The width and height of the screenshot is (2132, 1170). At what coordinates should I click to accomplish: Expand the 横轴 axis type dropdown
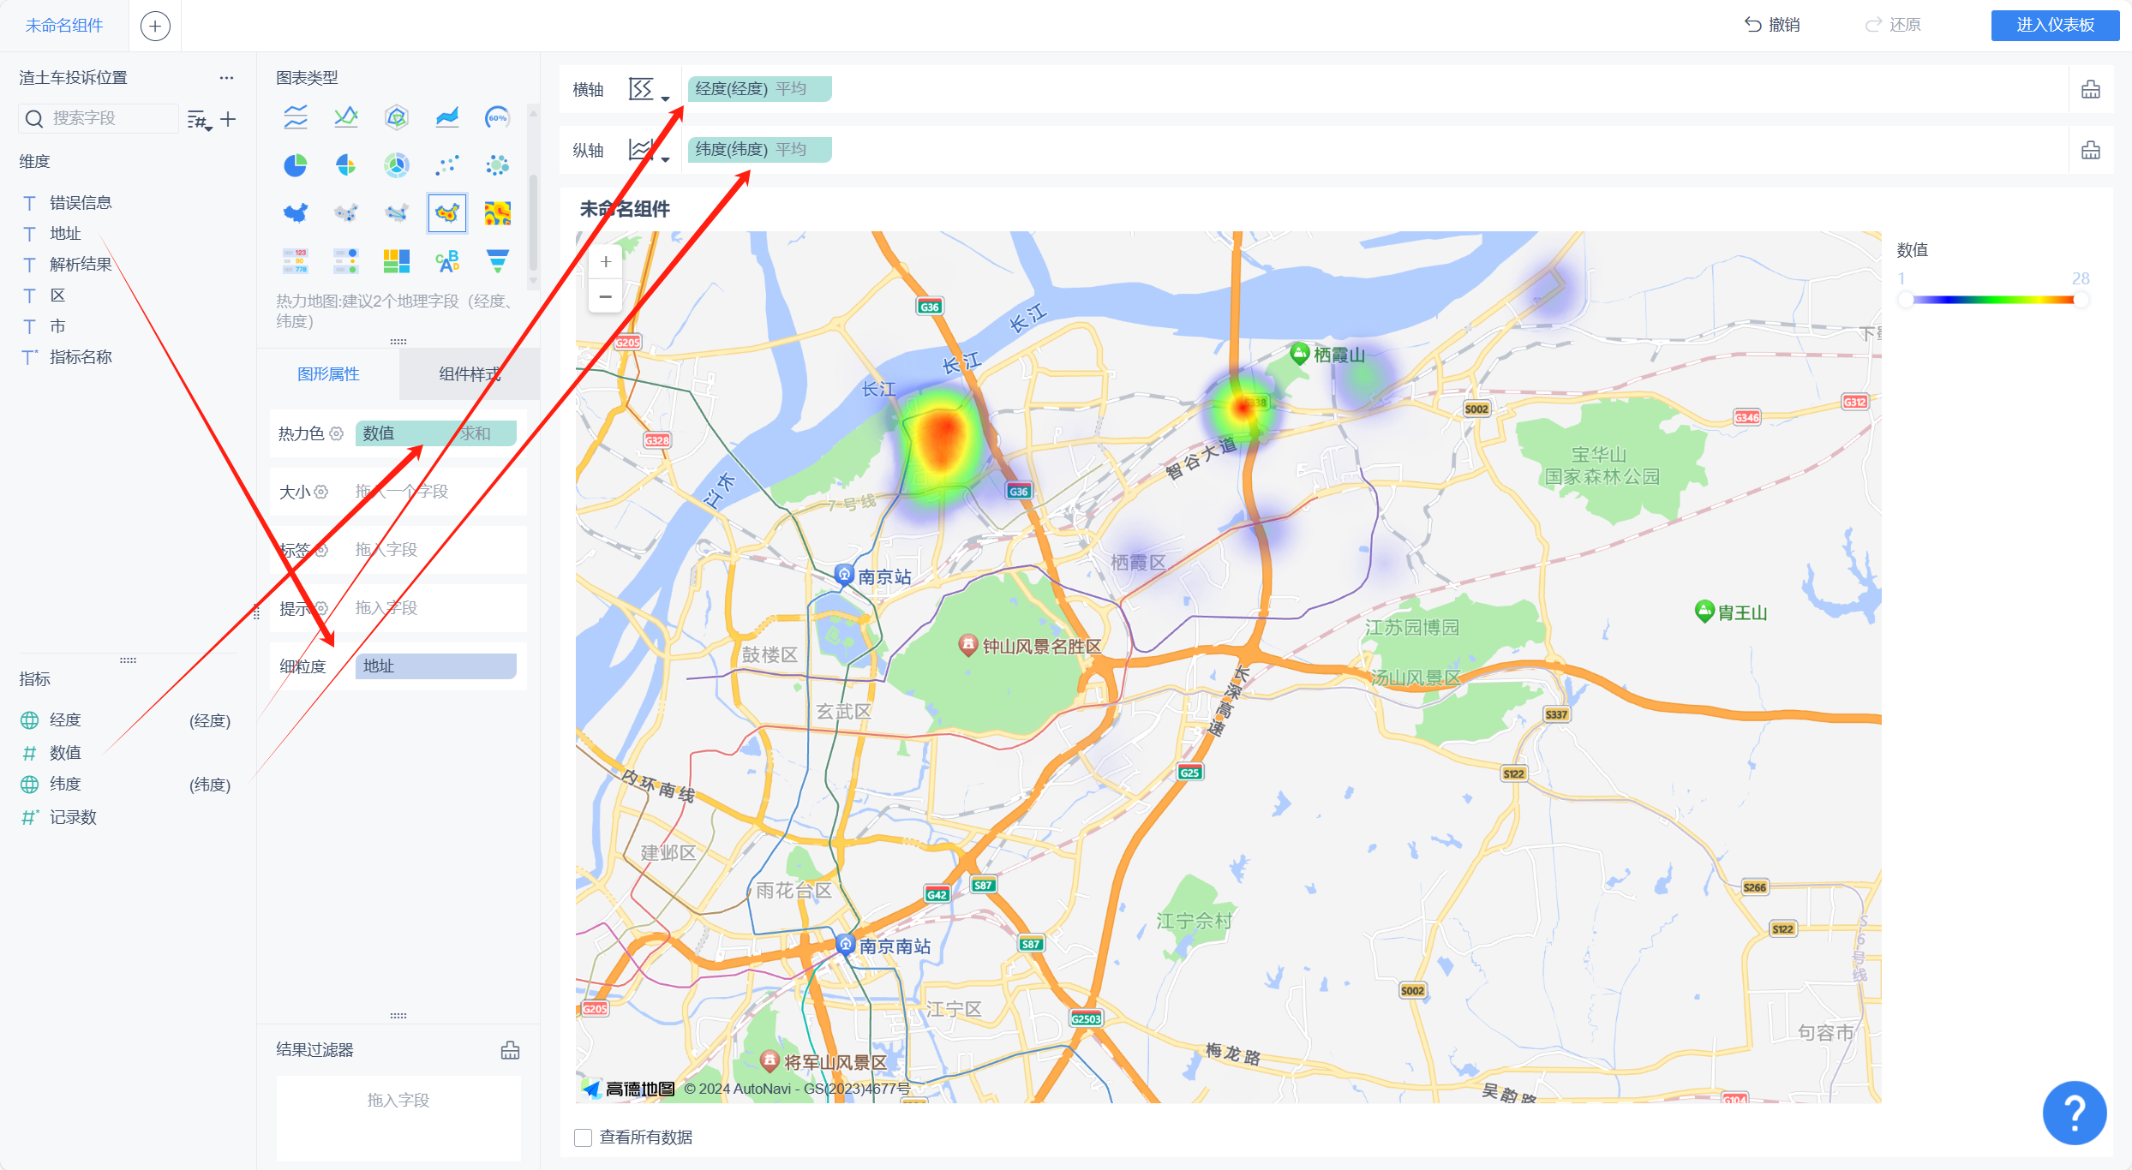click(x=649, y=90)
